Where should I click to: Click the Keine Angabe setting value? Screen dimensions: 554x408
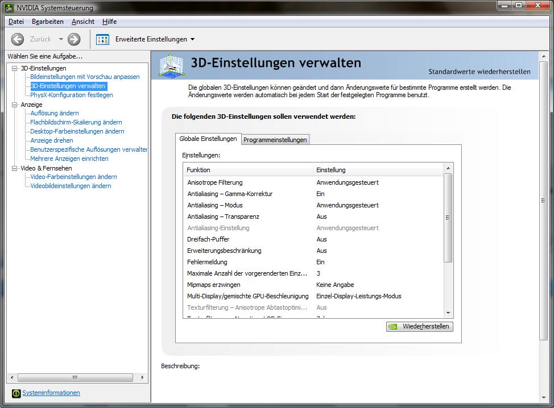point(335,285)
